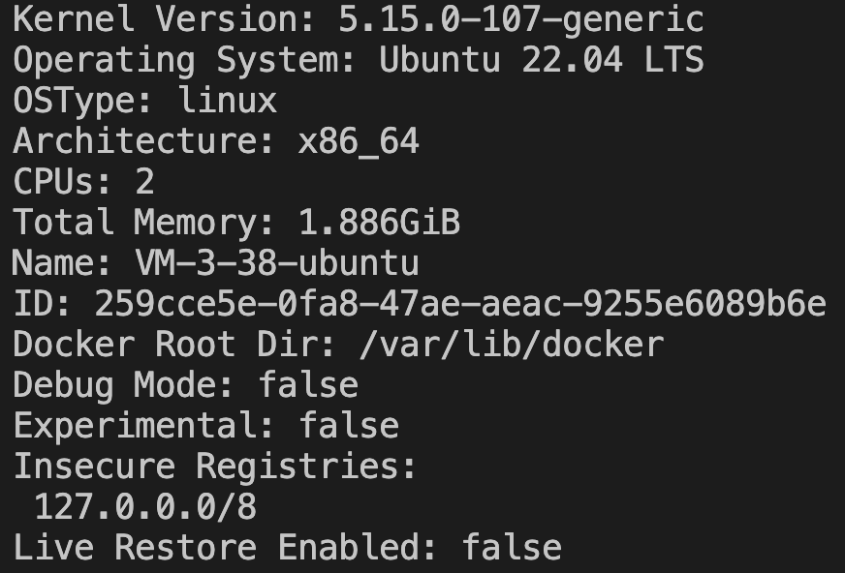Click the ID string starting with 259cce5e
Screen dimensions: 845x573
click(460, 304)
